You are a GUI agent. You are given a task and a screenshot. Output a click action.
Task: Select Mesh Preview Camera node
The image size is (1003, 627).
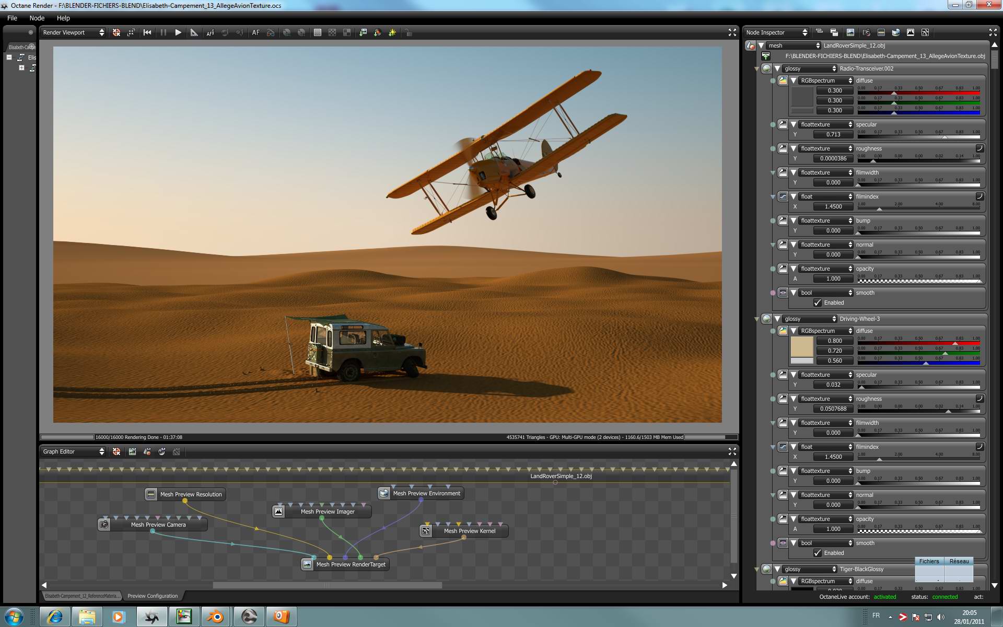(158, 525)
